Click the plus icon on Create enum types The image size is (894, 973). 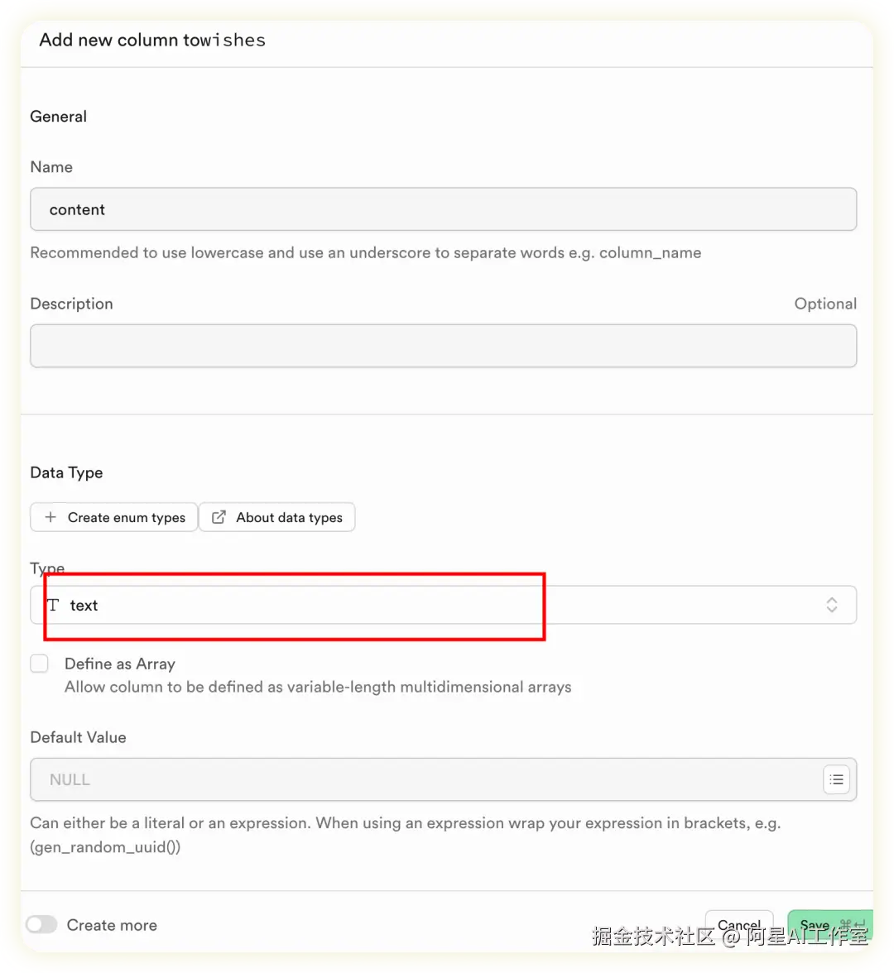(x=50, y=517)
